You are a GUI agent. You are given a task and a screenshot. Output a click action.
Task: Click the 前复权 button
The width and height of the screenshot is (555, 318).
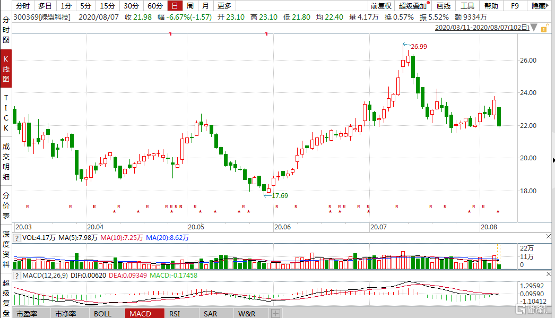tap(381, 6)
